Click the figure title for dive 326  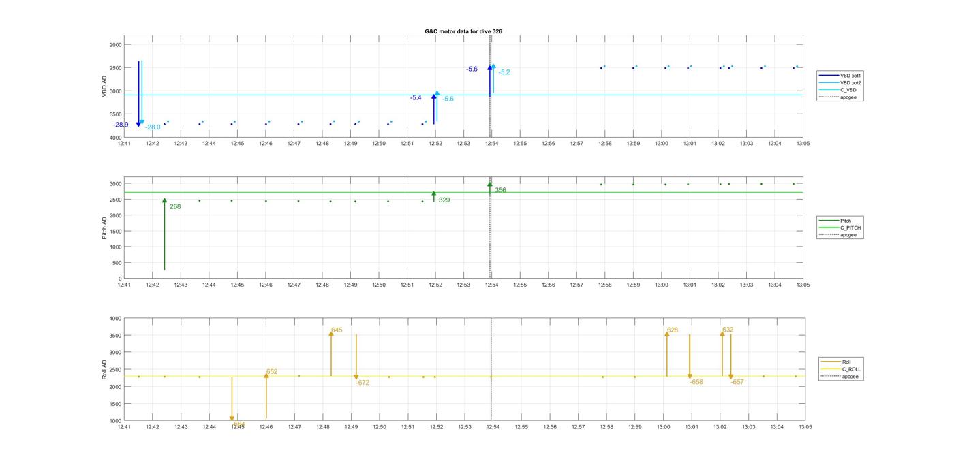tap(463, 31)
